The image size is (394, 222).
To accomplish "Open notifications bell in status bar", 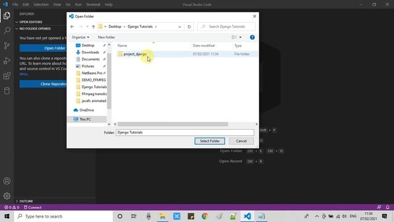I will [x=387, y=207].
